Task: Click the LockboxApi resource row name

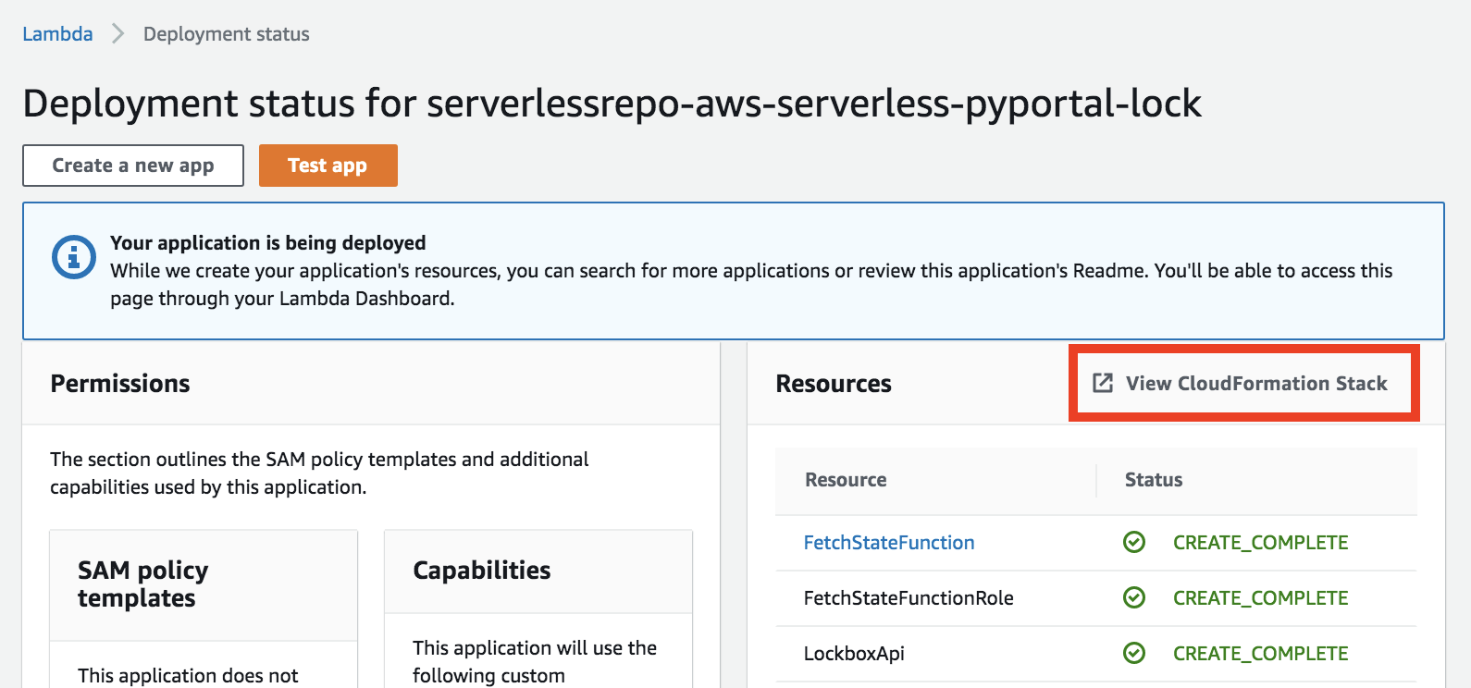Action: 854,654
